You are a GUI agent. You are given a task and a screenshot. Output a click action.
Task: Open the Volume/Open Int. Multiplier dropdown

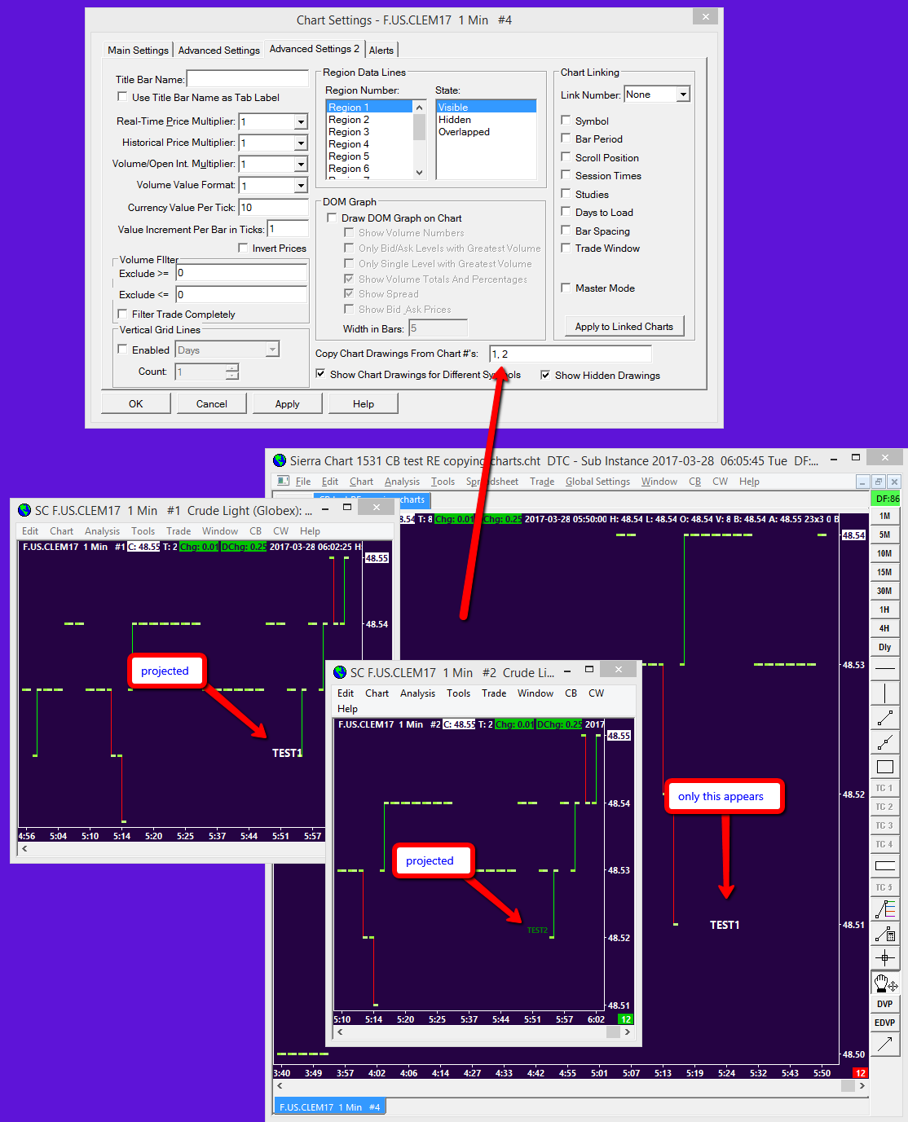301,164
